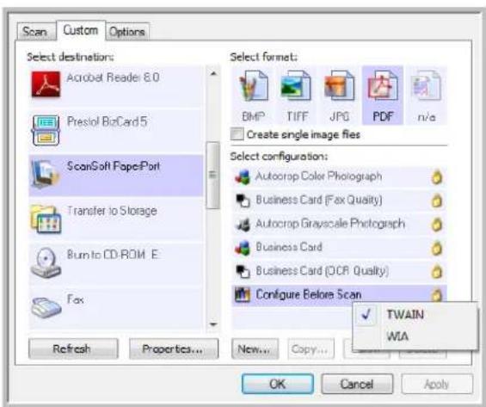
Task: Enable Create single image files checkbox
Action: pos(237,134)
